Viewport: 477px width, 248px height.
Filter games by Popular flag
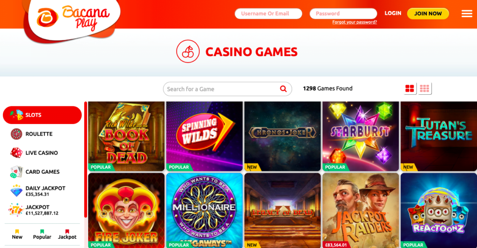tap(42, 235)
